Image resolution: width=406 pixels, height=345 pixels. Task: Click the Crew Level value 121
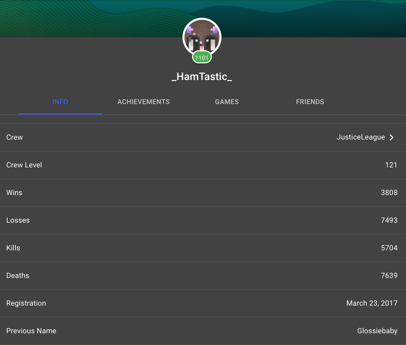tap(391, 165)
